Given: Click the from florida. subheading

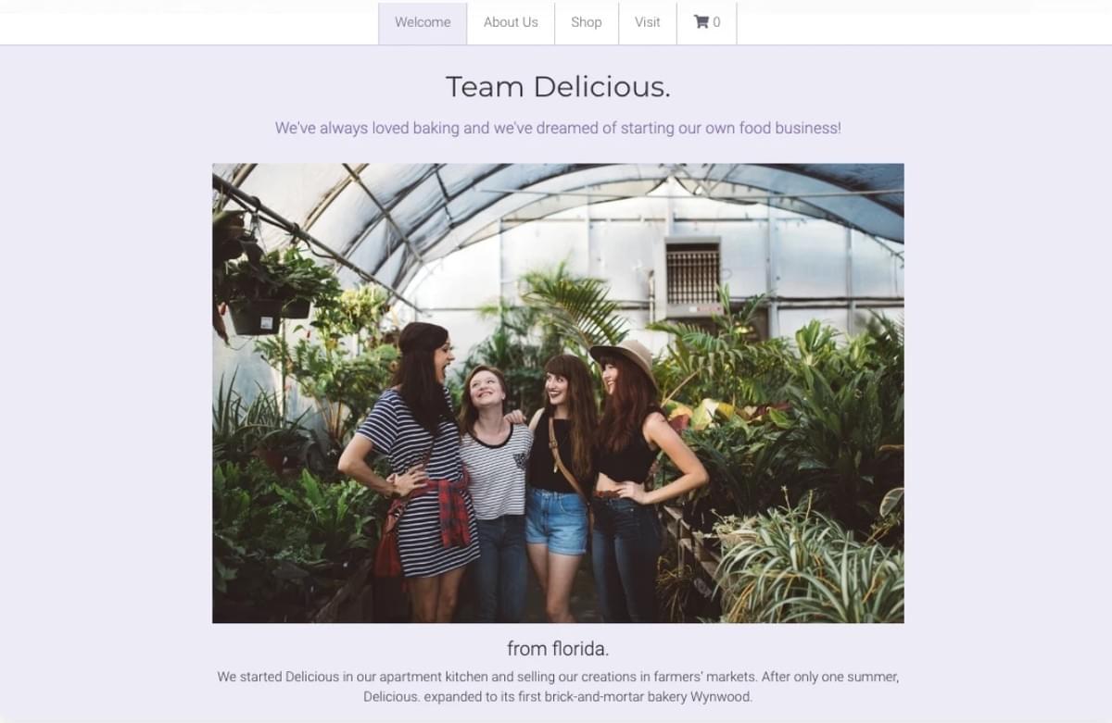Looking at the screenshot, I should [x=558, y=648].
